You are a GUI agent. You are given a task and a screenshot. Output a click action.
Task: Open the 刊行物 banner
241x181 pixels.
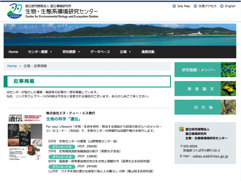[205, 107]
